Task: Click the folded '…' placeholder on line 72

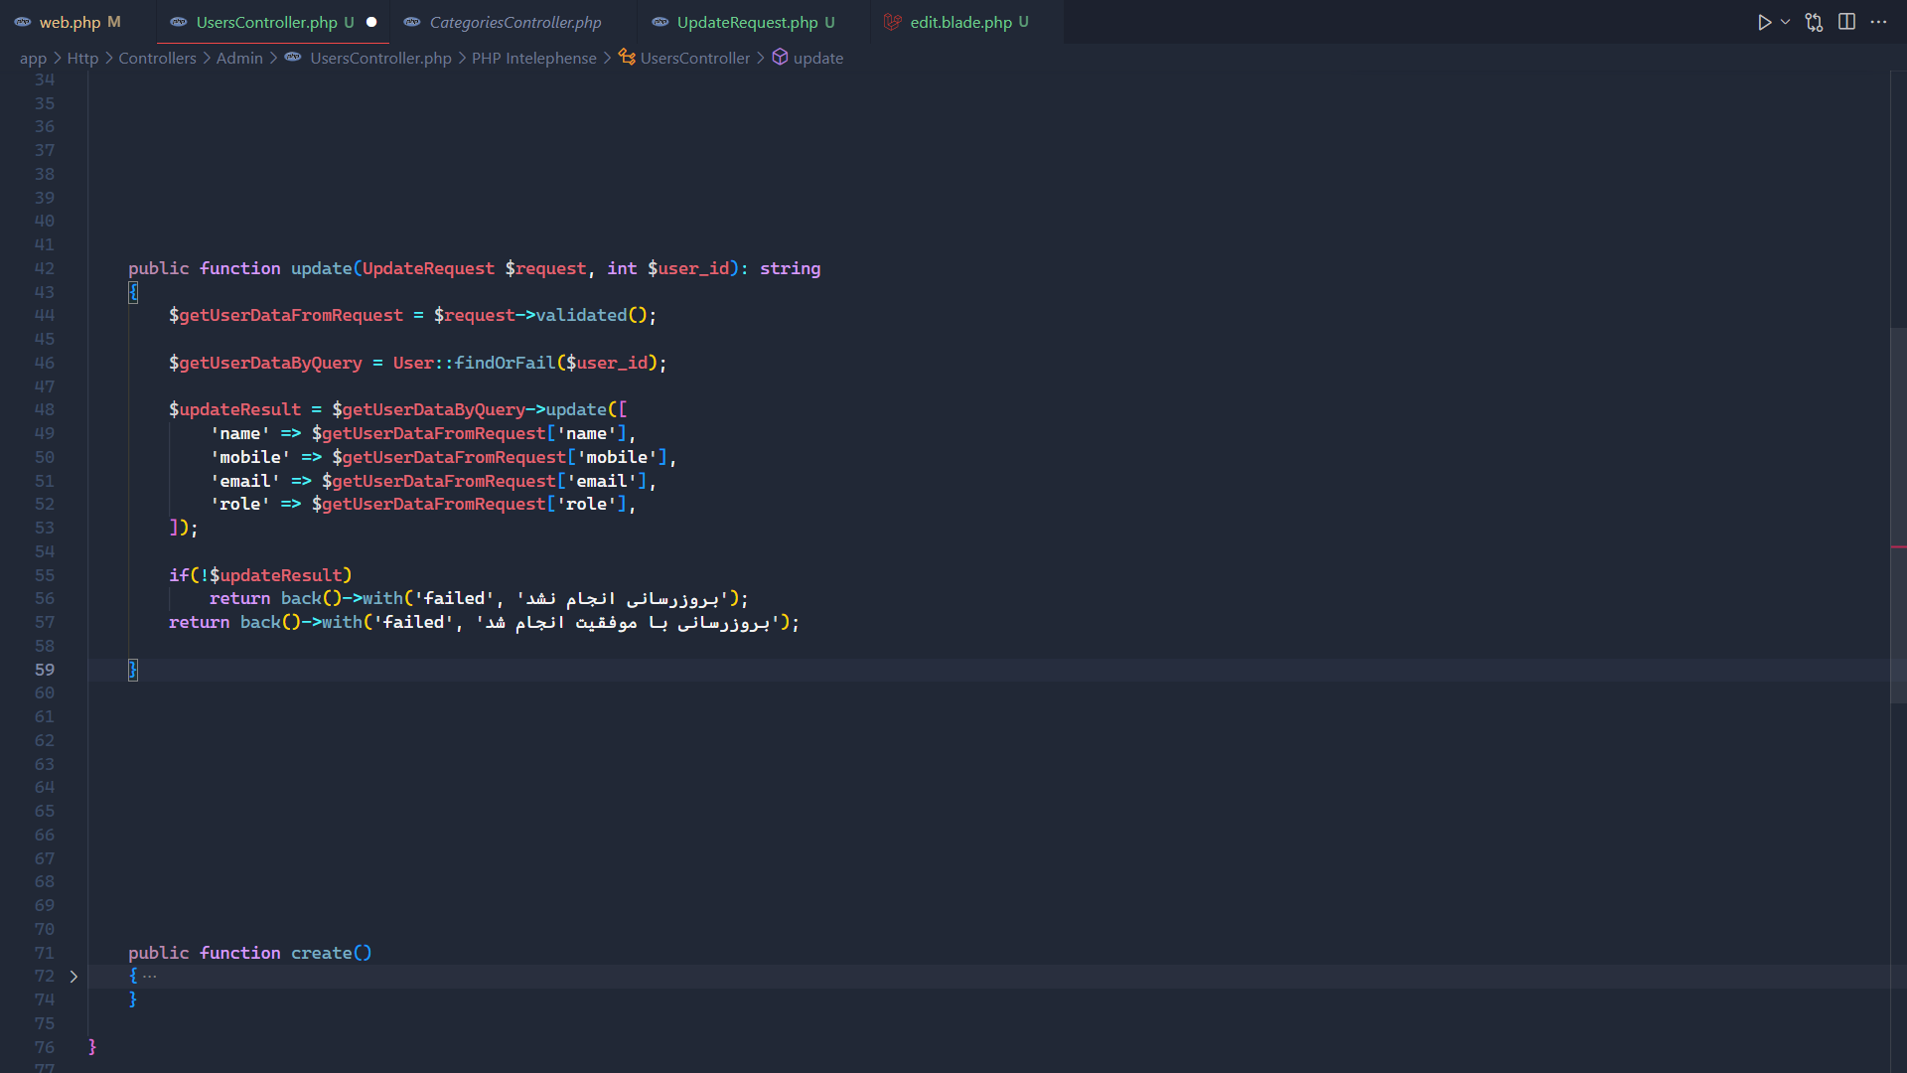Action: point(149,977)
